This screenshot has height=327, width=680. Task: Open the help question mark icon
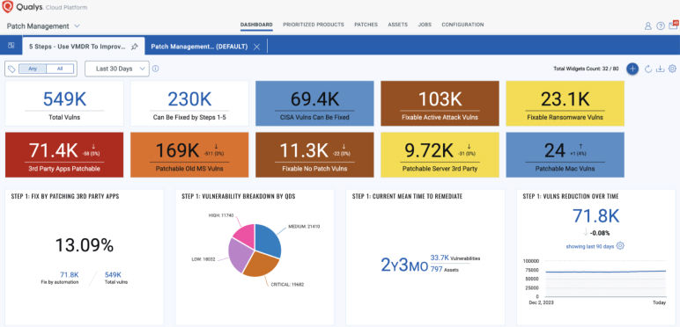tap(661, 26)
